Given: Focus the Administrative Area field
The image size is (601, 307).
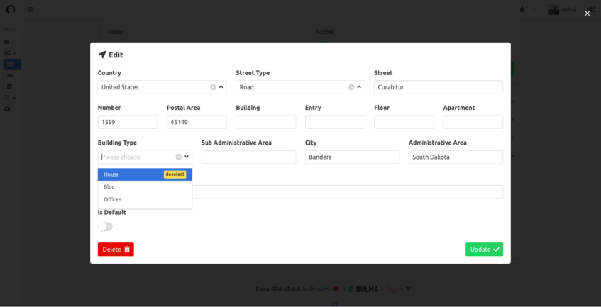Looking at the screenshot, I should (456, 157).
